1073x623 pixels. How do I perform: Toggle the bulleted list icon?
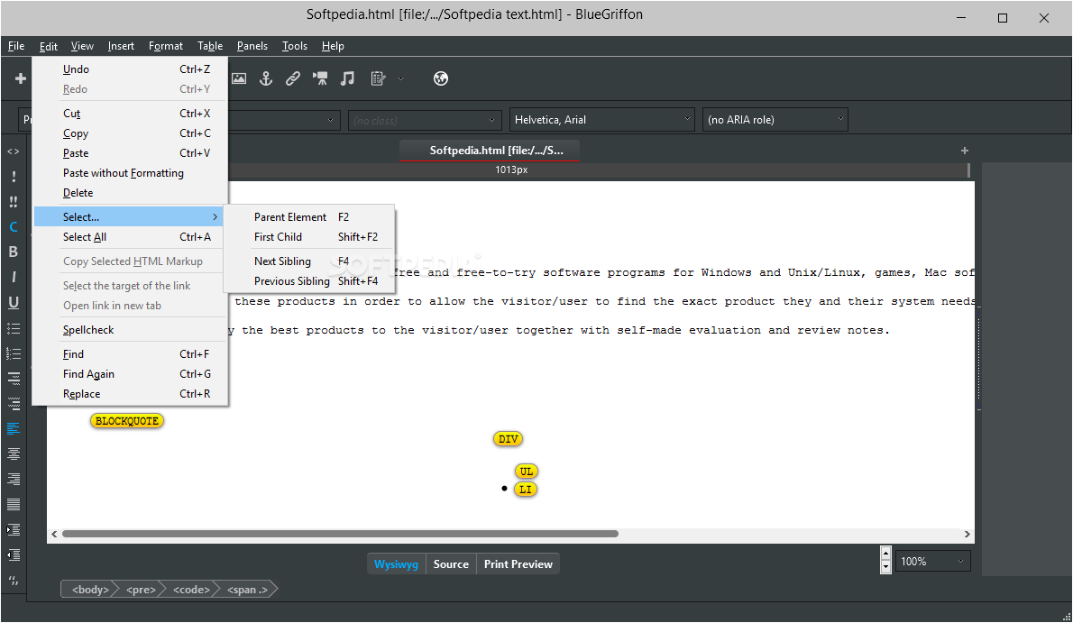click(13, 328)
